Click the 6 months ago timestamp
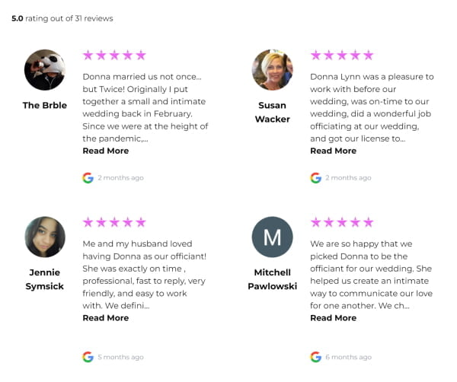Viewport: 457px width, 382px height. (x=348, y=357)
